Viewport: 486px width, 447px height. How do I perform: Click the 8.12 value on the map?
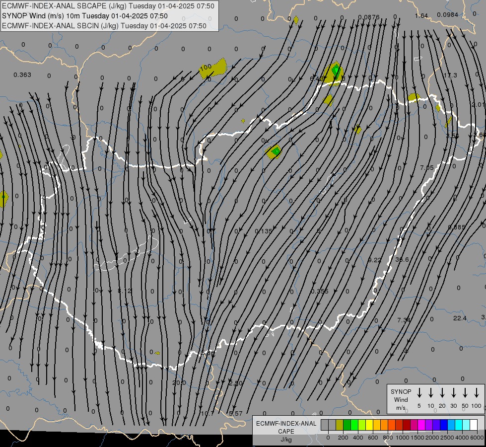point(125,291)
